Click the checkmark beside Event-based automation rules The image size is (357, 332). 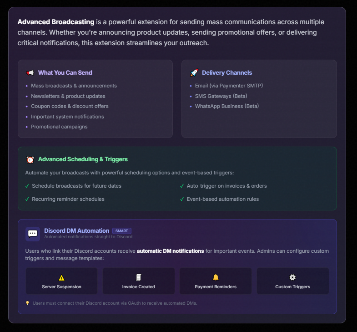182,199
